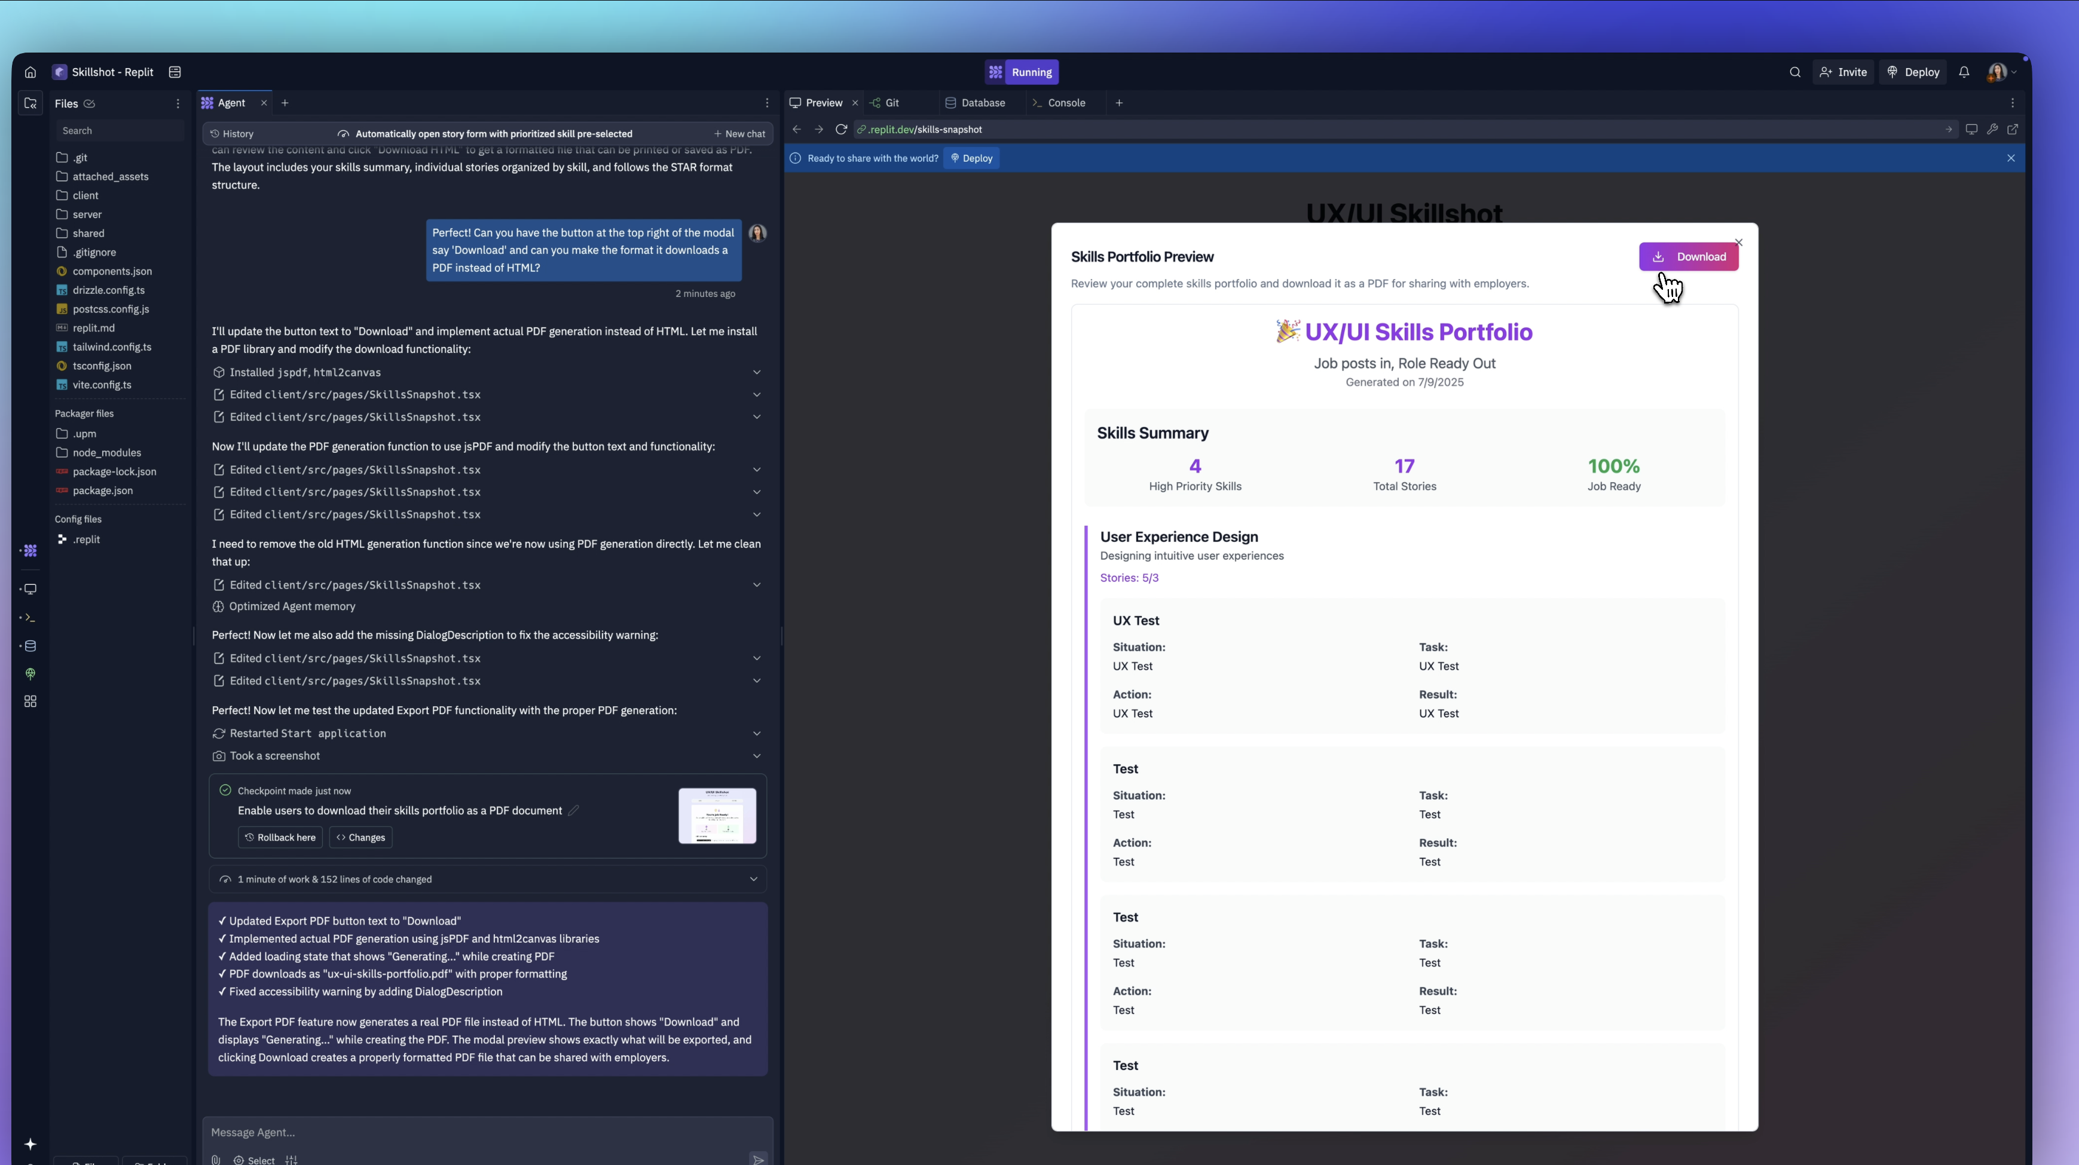Click the Deploy button in top bar

[x=1913, y=72]
